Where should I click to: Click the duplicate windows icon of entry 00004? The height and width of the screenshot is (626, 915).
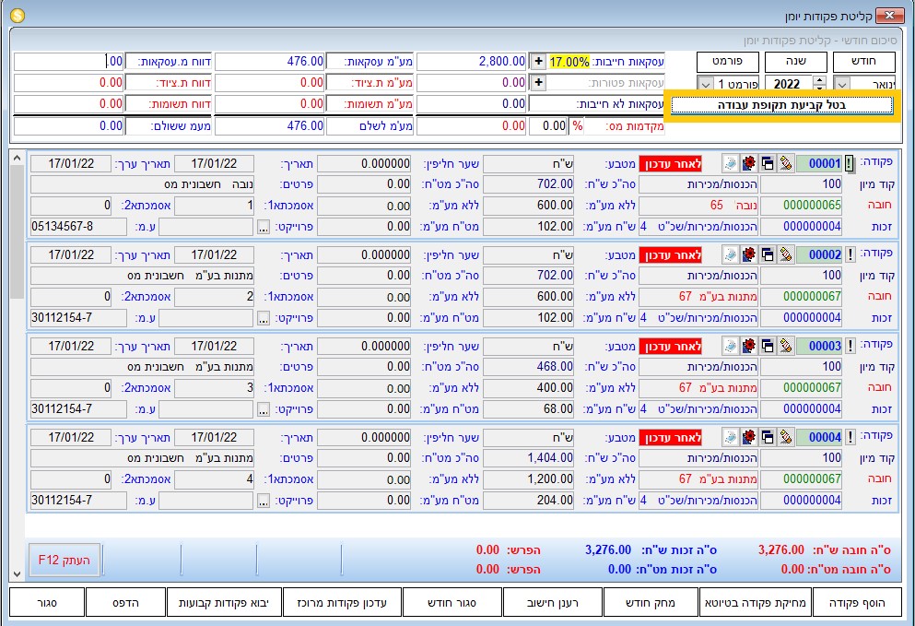click(768, 437)
